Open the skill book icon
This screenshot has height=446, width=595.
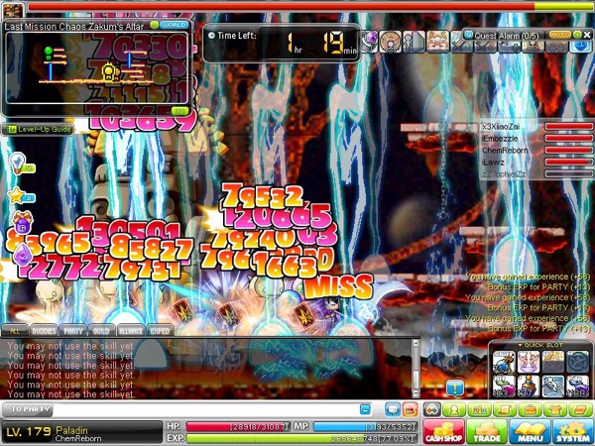(579, 409)
